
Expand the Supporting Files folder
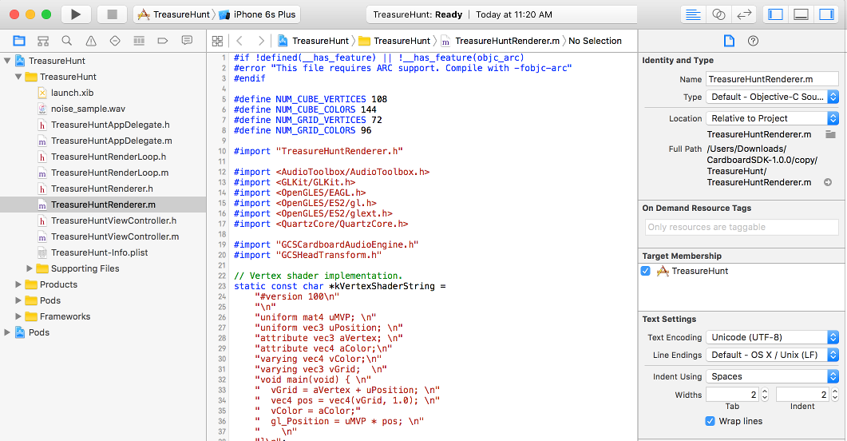(30, 268)
